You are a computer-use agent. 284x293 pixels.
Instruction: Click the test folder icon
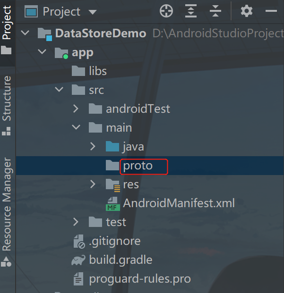pos(95,222)
